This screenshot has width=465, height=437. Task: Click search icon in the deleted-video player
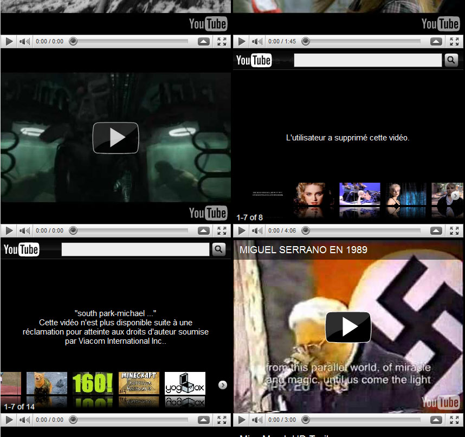point(451,60)
